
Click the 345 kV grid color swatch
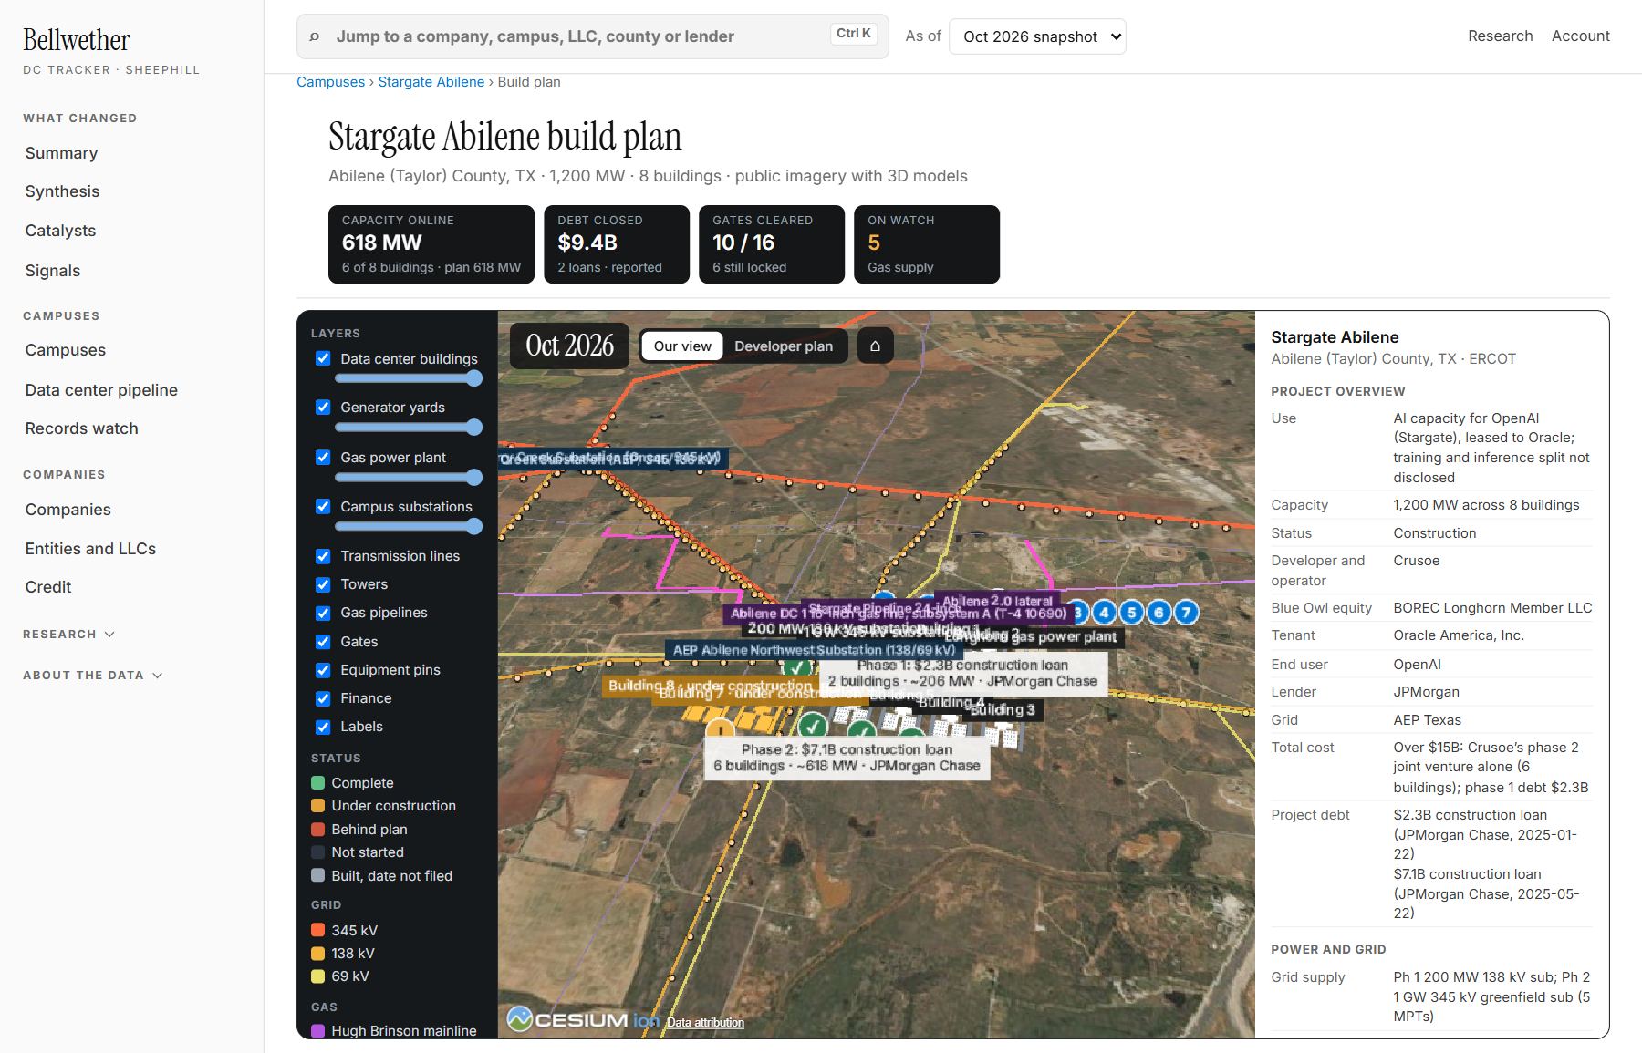coord(318,931)
